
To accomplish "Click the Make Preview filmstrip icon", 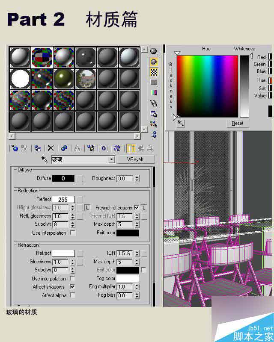I will (x=153, y=103).
